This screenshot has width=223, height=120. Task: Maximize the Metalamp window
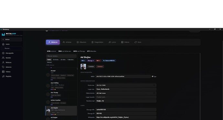215,29
